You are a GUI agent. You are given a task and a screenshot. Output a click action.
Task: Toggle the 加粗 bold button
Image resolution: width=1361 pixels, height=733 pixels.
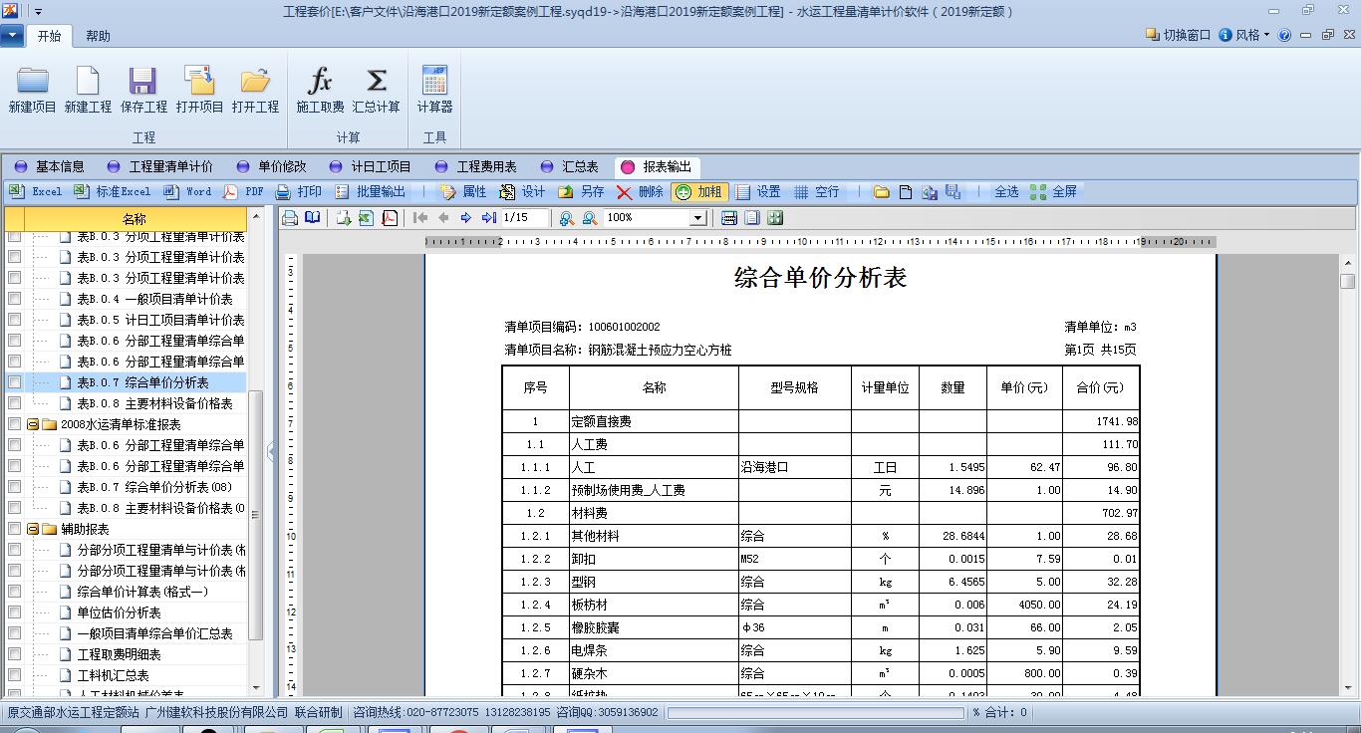[699, 191]
